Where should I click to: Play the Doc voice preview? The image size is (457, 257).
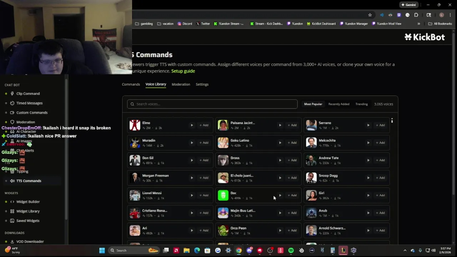click(280, 195)
